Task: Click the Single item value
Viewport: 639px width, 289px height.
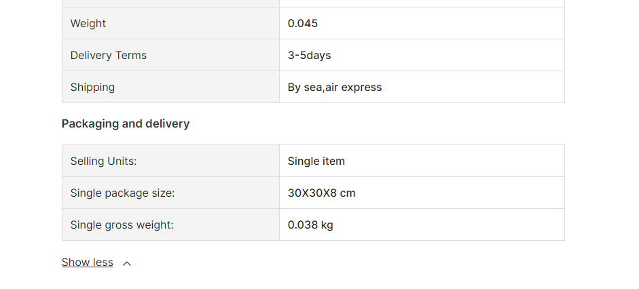Action: tap(316, 161)
